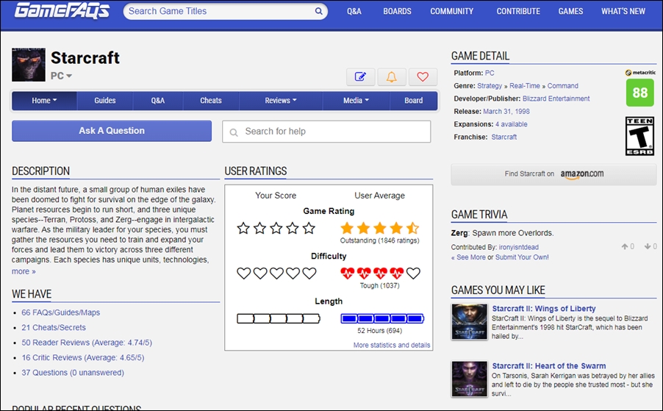Click Submit Your Own! trivia link
Image resolution: width=663 pixels, height=411 pixels.
pos(522,257)
